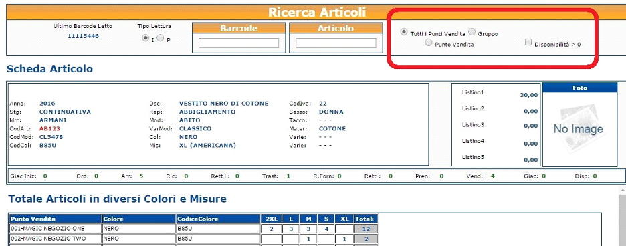Click CodCol value B85U in Scheda Articolo
626x246 pixels.
tap(47, 145)
